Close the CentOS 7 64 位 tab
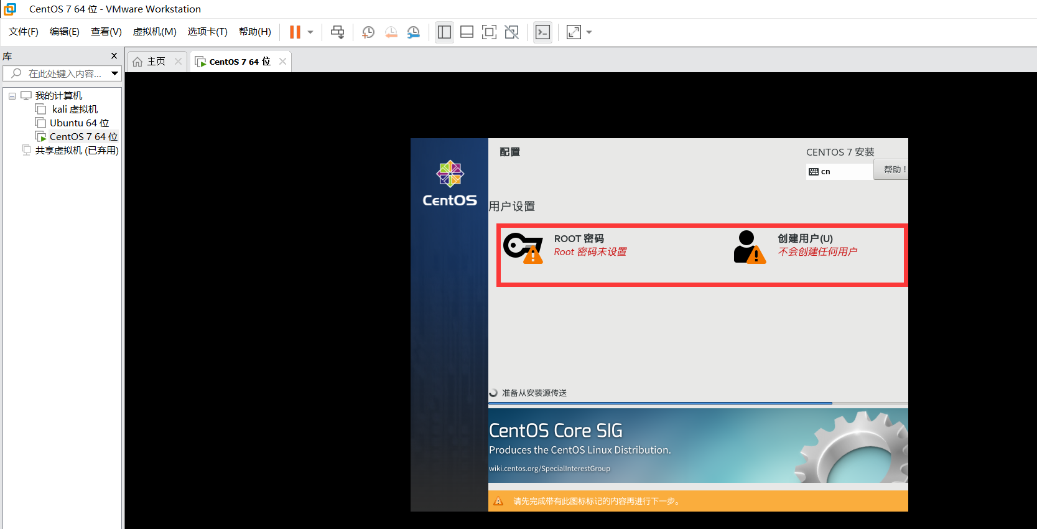1037x529 pixels. 282,61
